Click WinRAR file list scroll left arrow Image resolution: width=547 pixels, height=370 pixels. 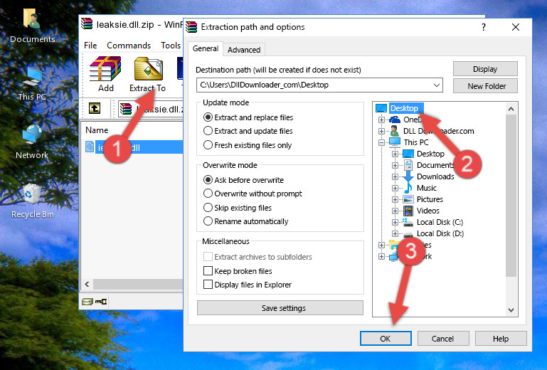coord(87,284)
